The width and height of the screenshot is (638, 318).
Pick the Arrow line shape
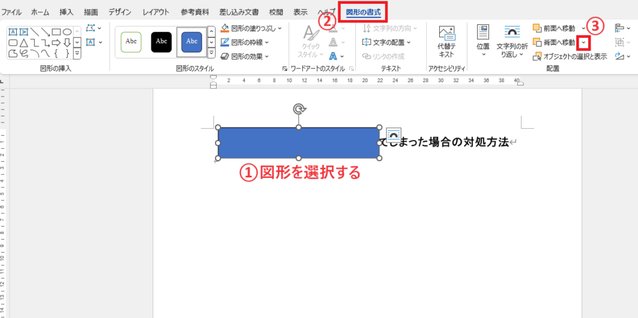(45, 32)
